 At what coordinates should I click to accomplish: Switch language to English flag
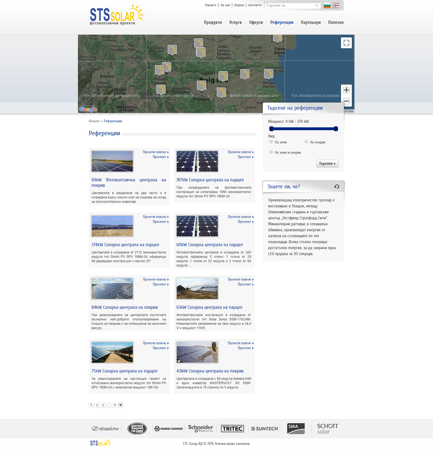pos(336,5)
